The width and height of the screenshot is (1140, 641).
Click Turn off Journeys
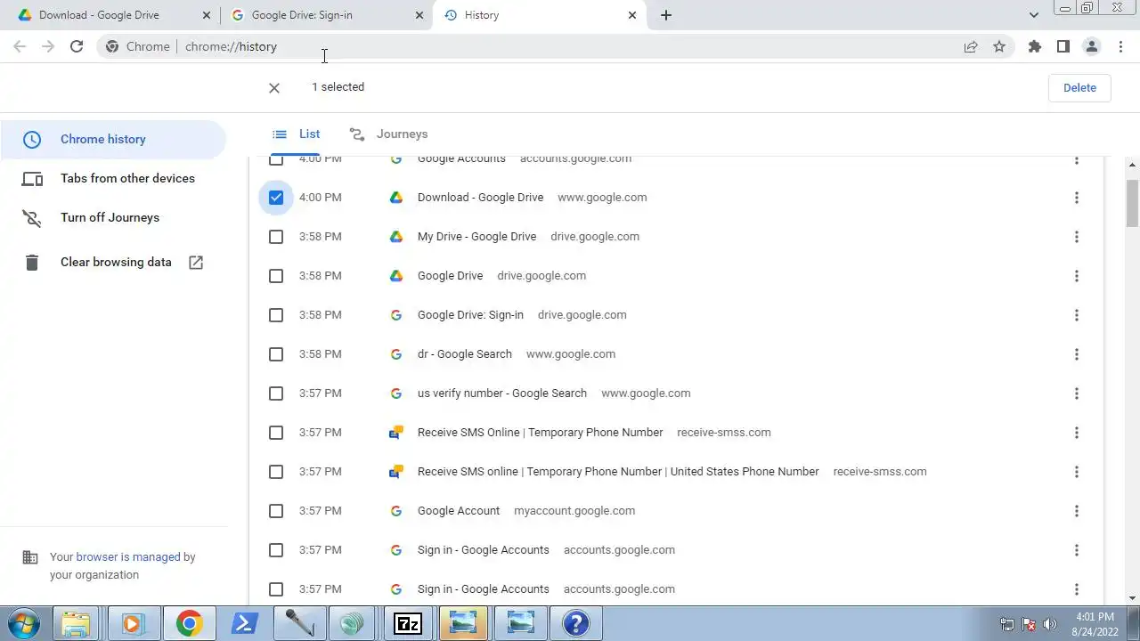(113, 218)
